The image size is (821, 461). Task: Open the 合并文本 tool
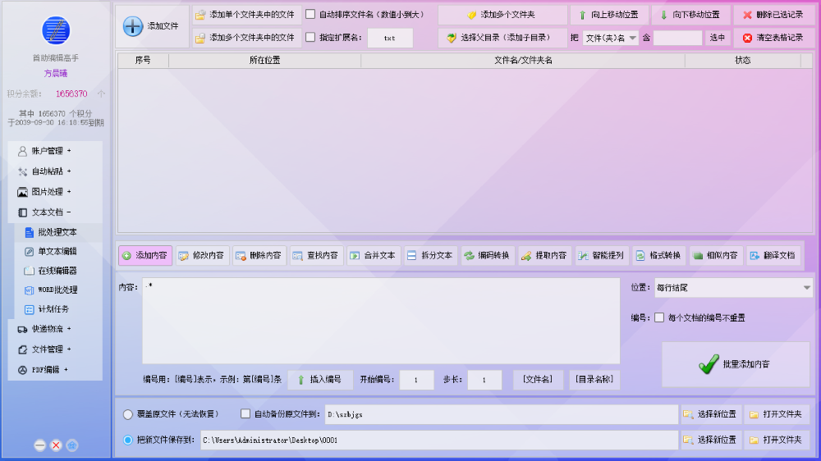374,255
